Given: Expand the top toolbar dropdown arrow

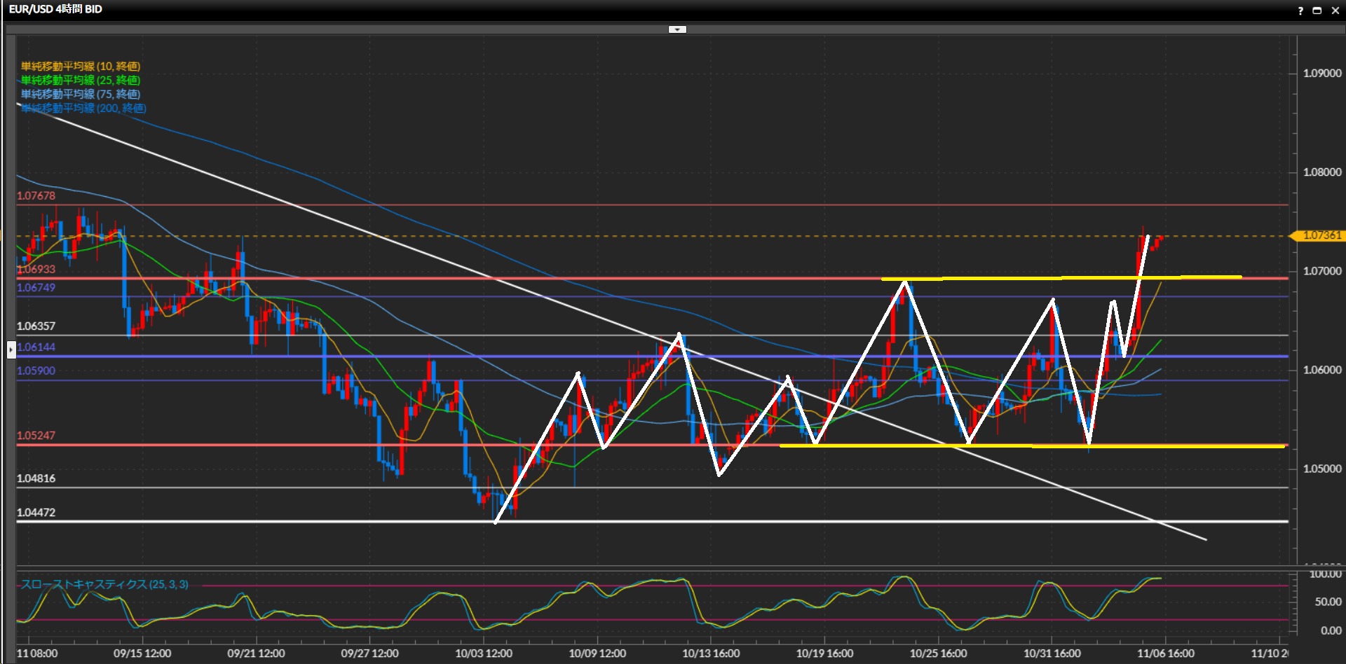Looking at the screenshot, I should (x=677, y=29).
